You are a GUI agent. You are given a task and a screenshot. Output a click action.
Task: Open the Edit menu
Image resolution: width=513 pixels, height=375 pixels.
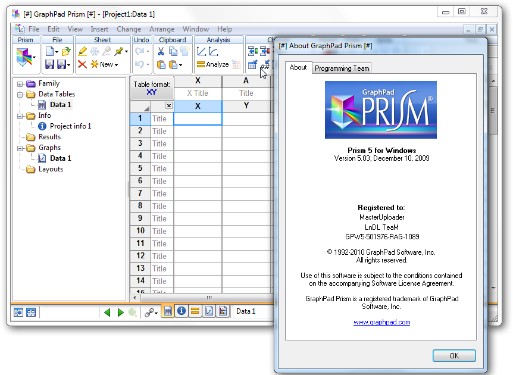(x=54, y=29)
